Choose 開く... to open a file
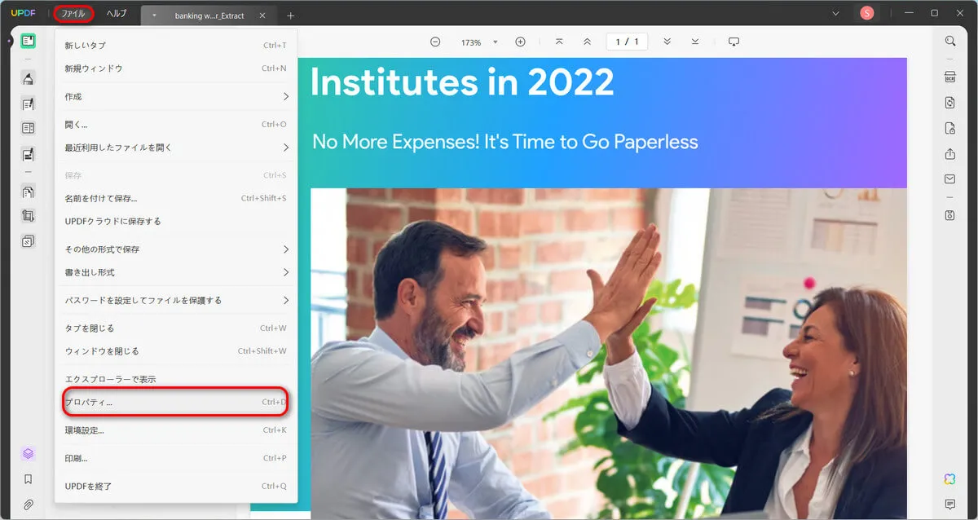This screenshot has width=978, height=520. click(x=177, y=125)
